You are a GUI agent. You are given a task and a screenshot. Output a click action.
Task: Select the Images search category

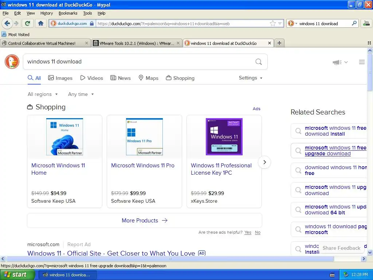(60, 78)
